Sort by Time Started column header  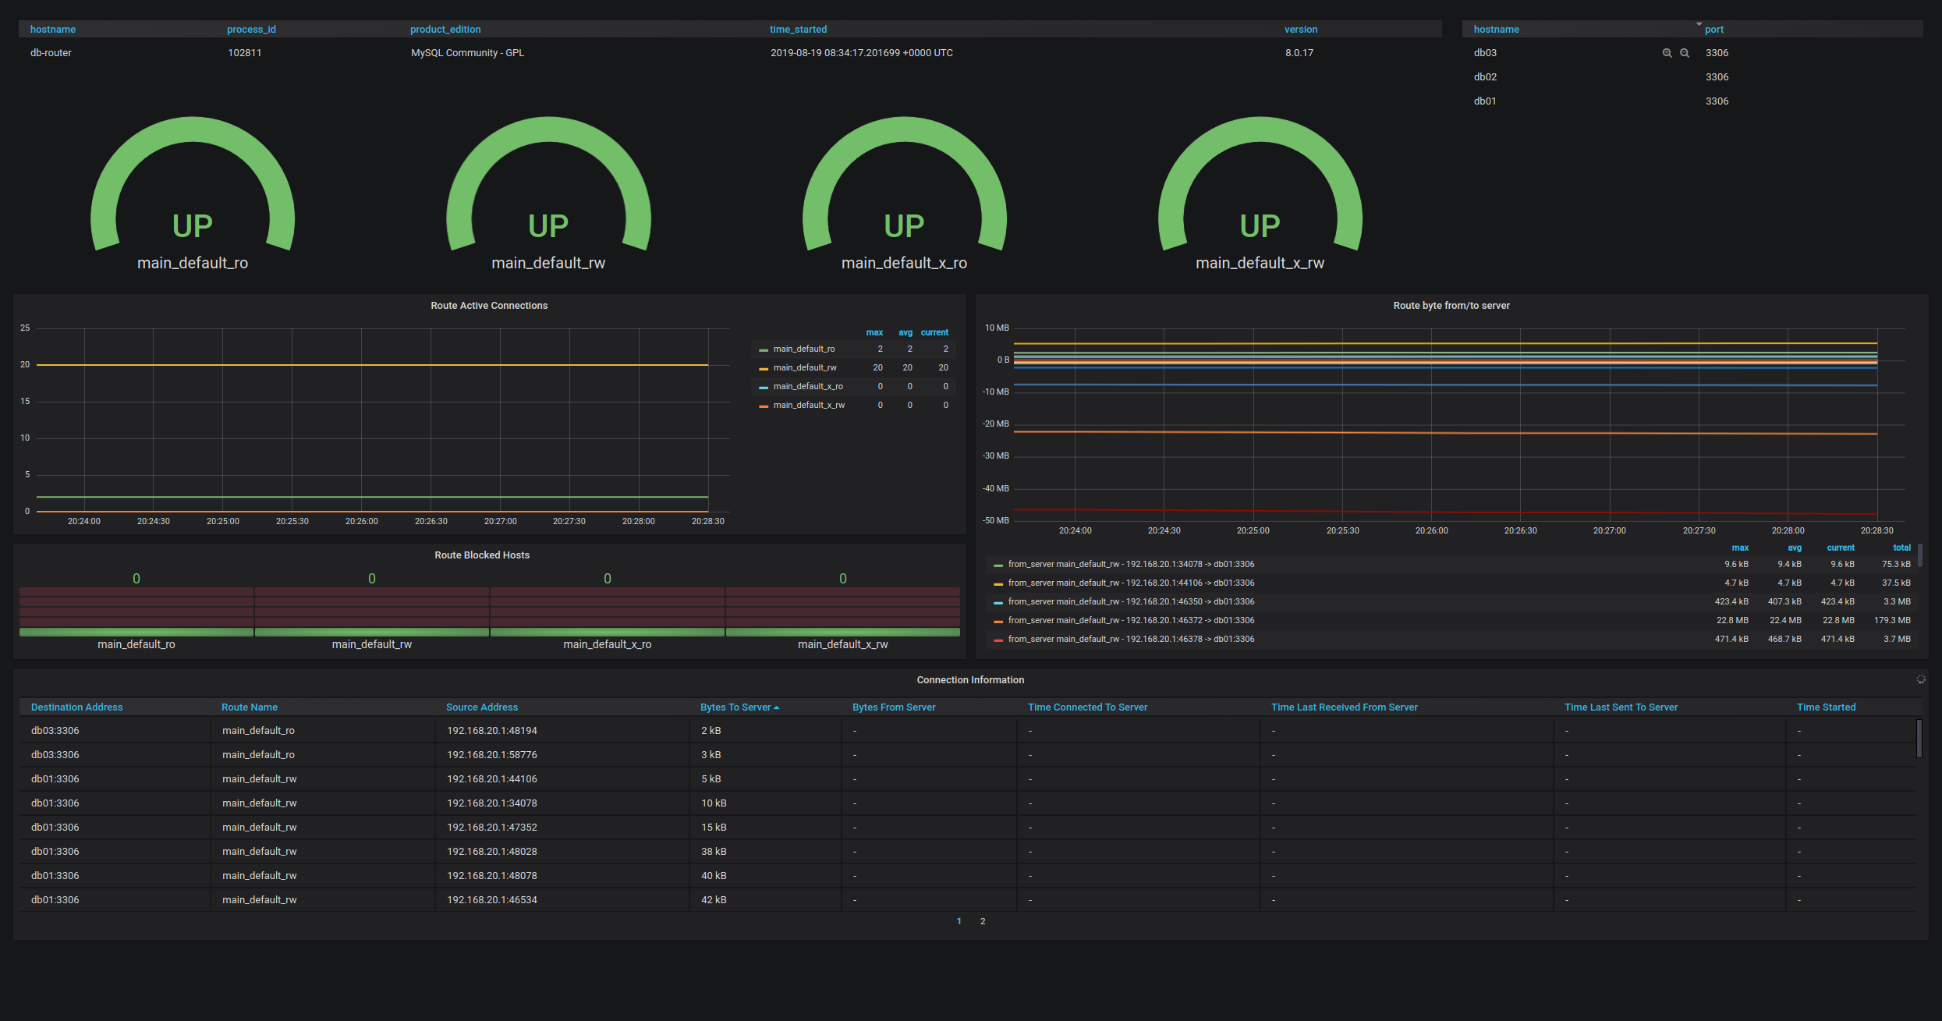pyautogui.click(x=1826, y=707)
